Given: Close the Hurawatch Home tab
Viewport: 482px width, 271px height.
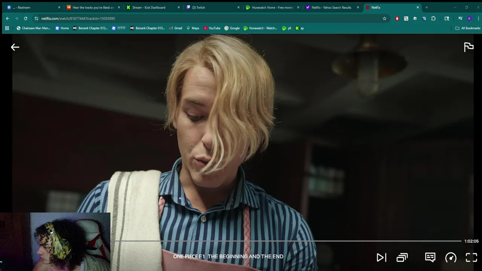Looking at the screenshot, I should 298,8.
